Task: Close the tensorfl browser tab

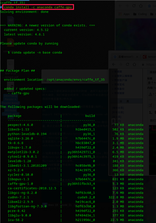Action: (x=137, y=57)
